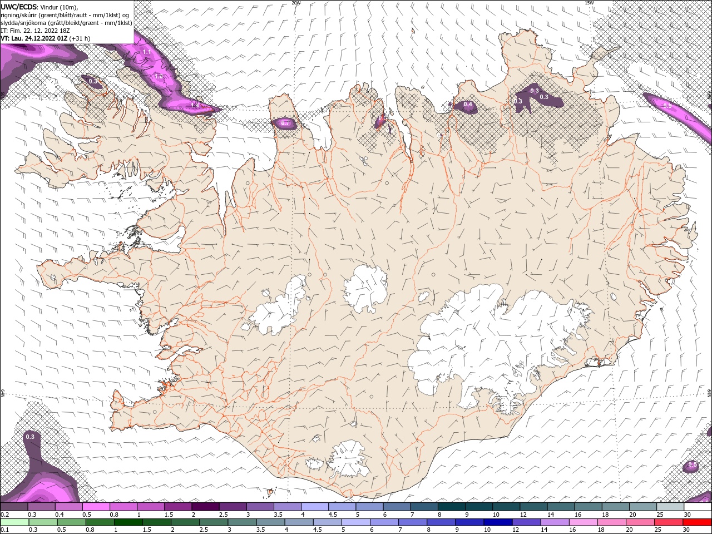Image resolution: width=712 pixels, height=534 pixels.
Task: Select the pale lilac 5–6 swatch in lower legend
Action: (356, 522)
